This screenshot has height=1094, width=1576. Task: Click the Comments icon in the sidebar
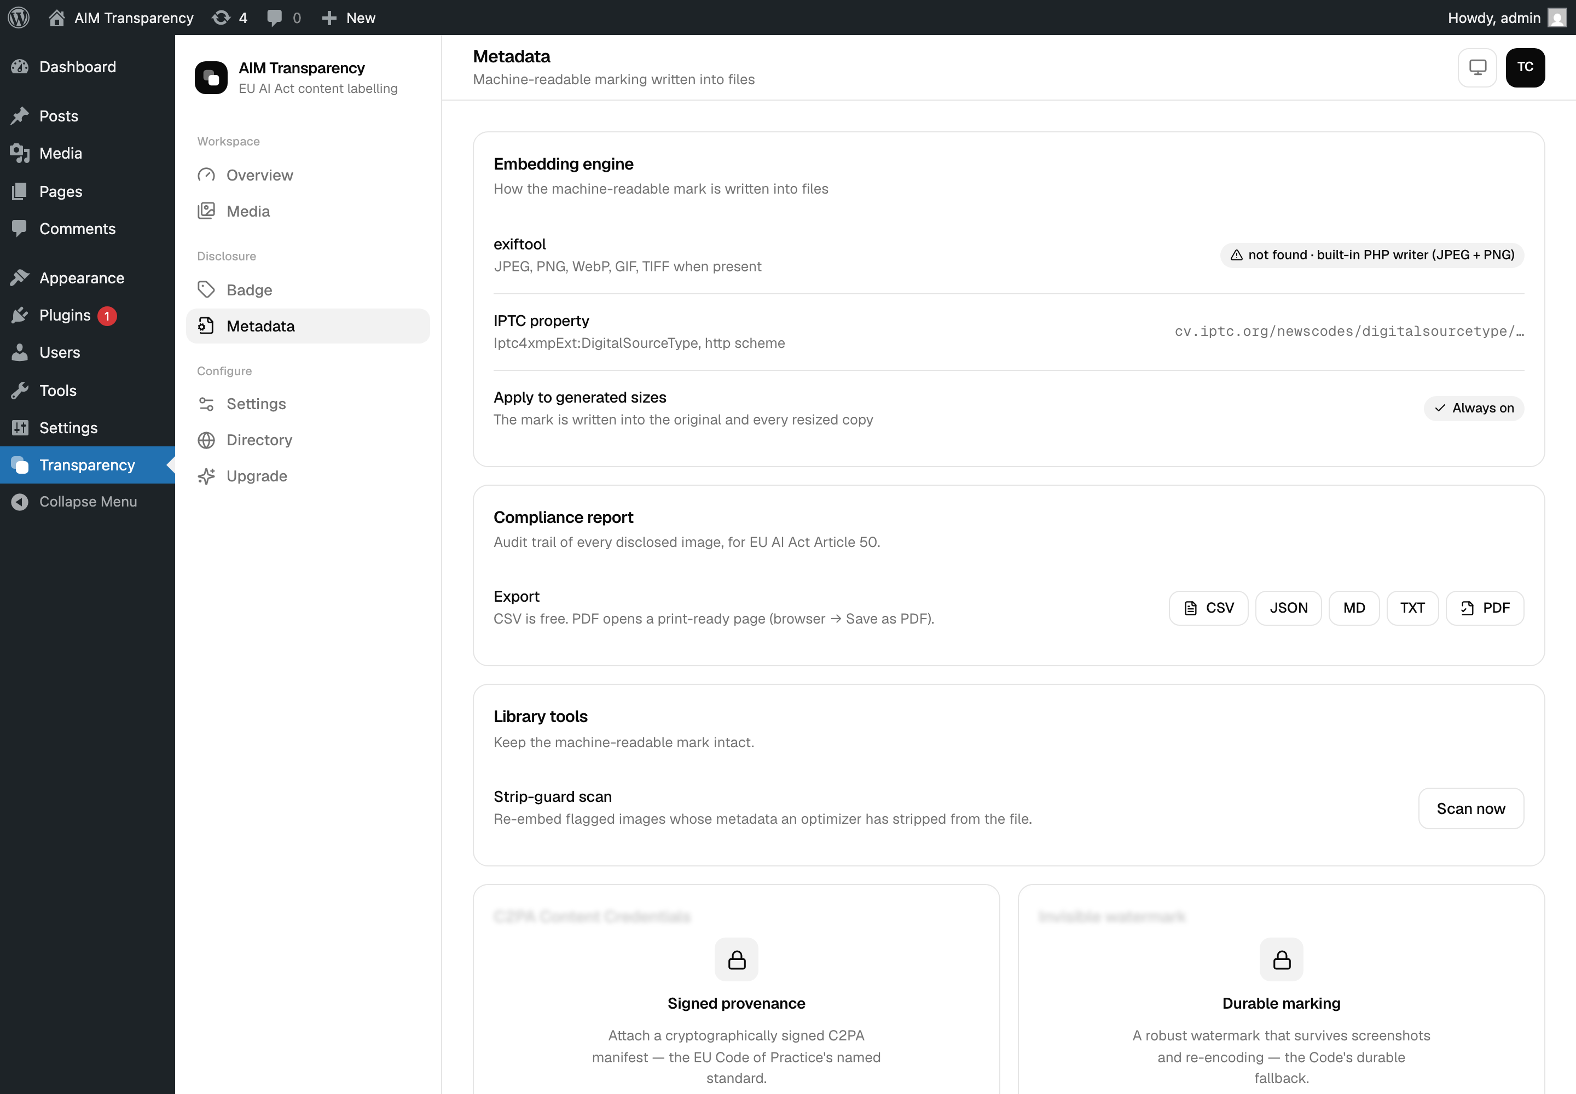[20, 228]
